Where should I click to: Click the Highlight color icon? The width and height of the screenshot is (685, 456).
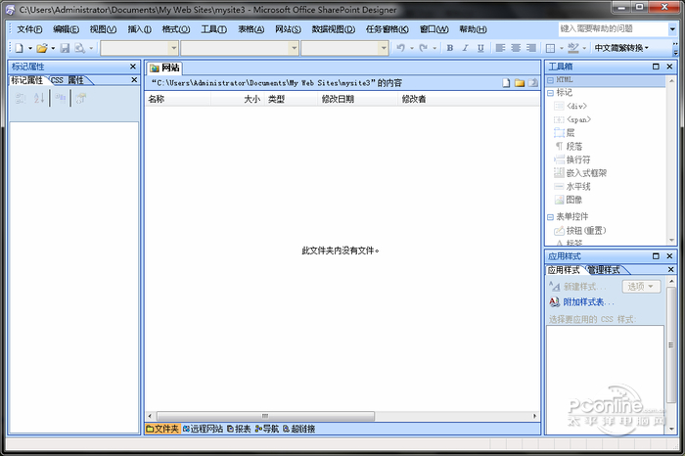(x=573, y=48)
